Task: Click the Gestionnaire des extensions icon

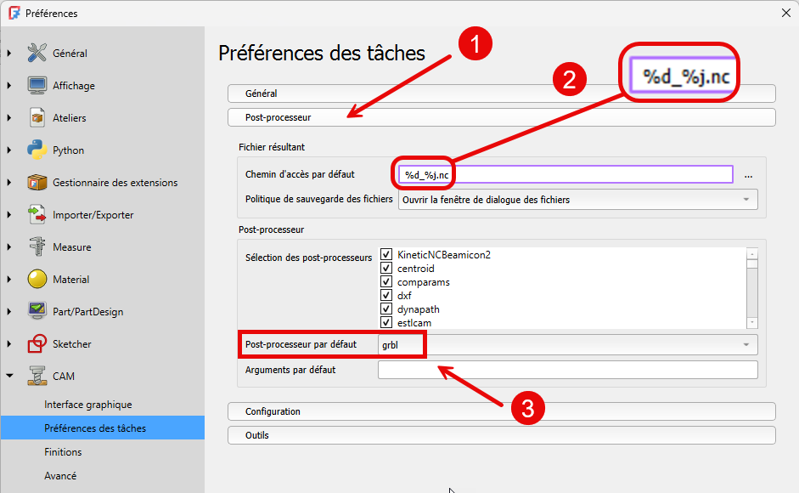Action: [x=37, y=182]
